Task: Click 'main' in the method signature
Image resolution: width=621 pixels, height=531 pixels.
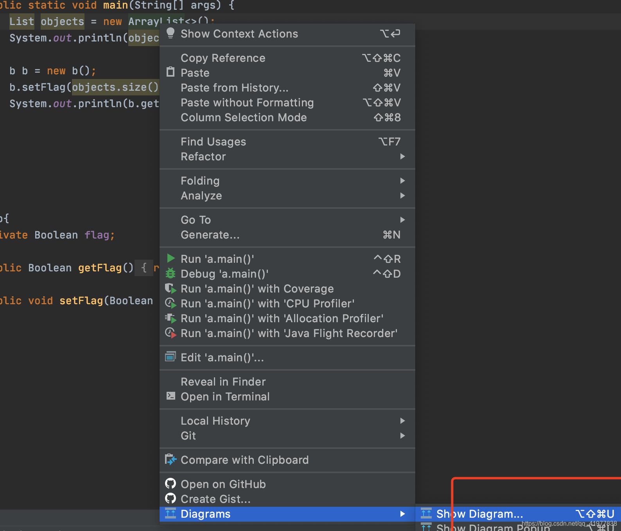Action: 116,5
